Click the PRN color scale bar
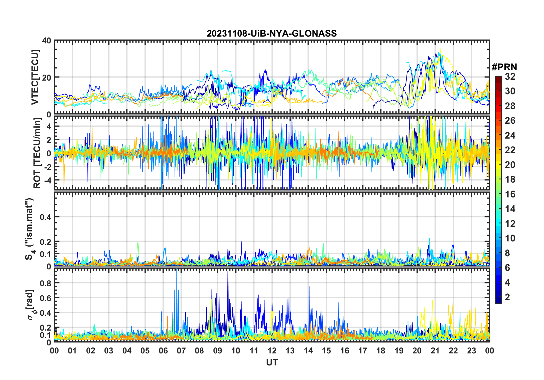The image size is (544, 380). click(498, 190)
